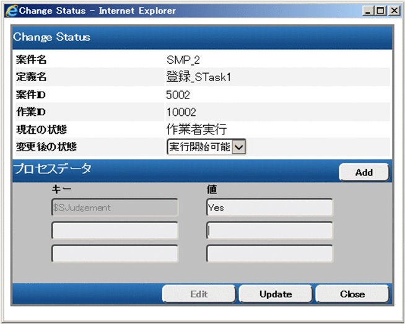Maximize the Change Status window

pyautogui.click(x=381, y=11)
